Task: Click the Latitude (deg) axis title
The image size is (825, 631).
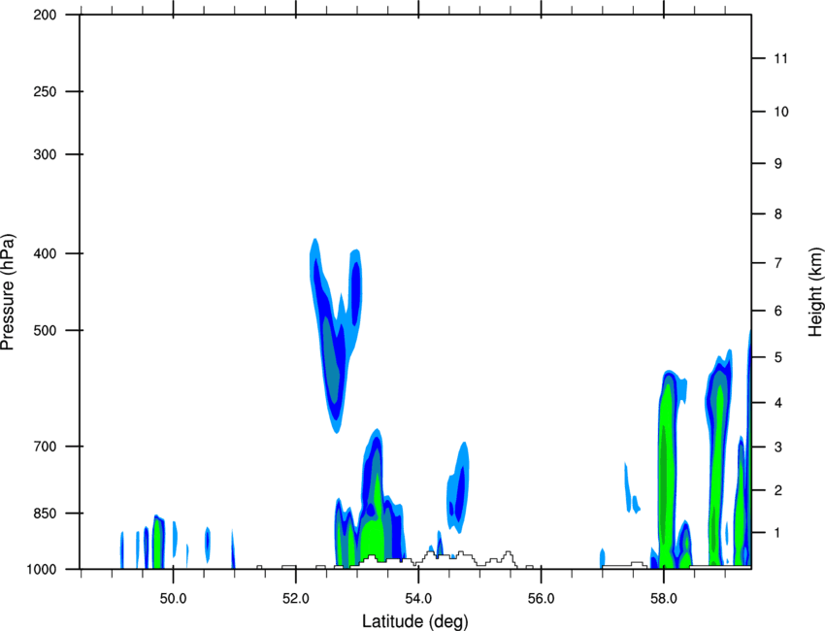Action: 415,621
